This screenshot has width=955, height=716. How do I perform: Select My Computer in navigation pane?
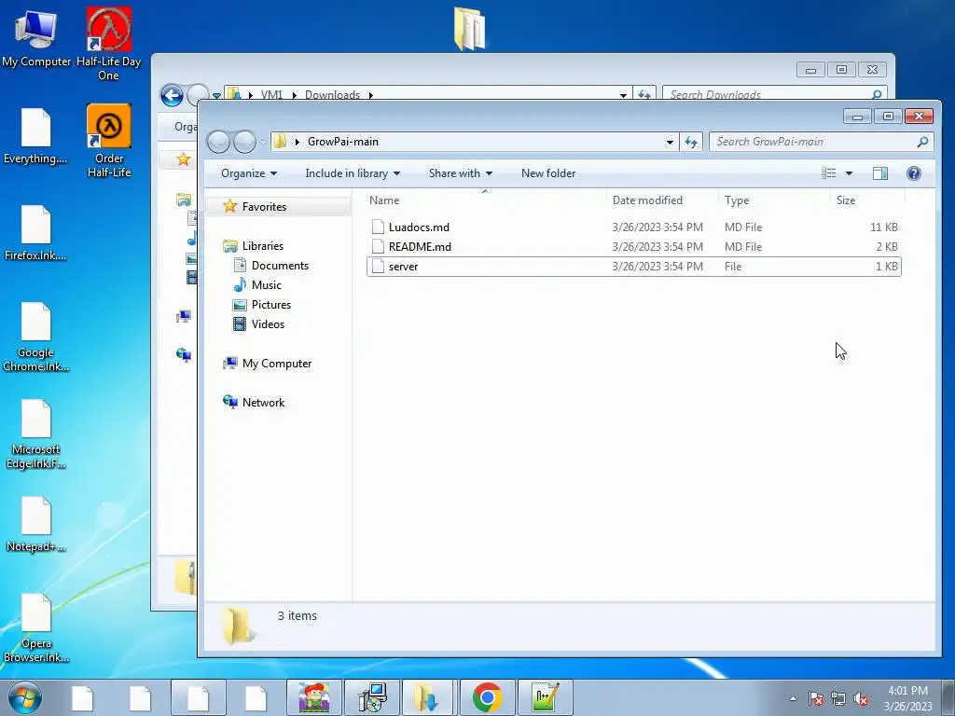[276, 364]
